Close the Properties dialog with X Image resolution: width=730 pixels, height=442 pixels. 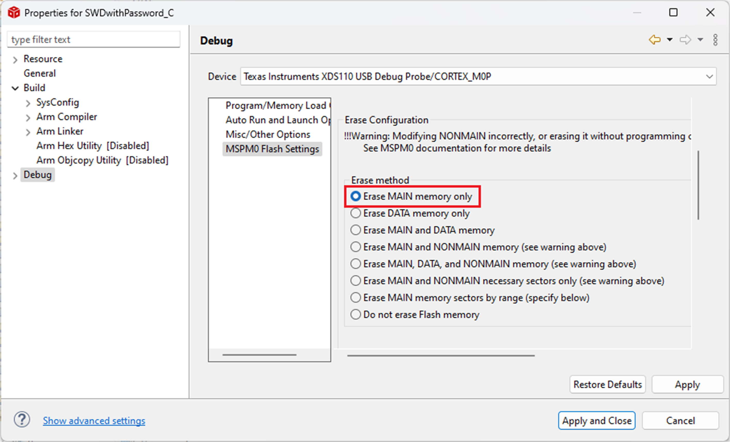click(710, 12)
